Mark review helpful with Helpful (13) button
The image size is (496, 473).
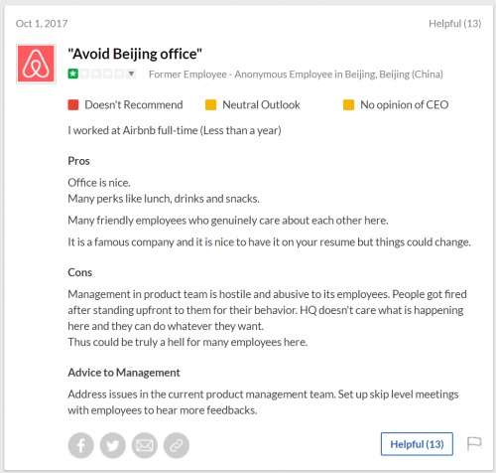click(x=417, y=444)
